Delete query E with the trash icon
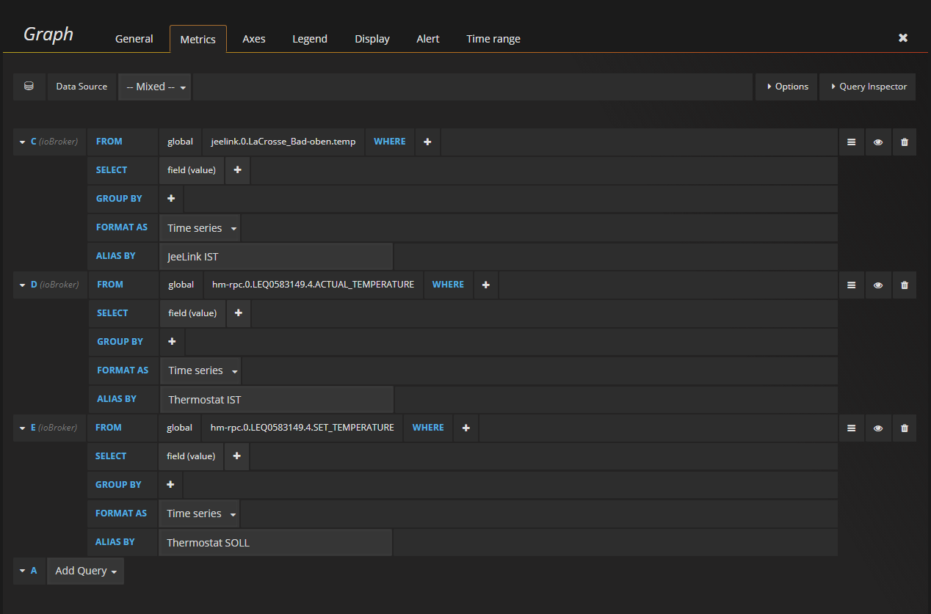931x614 pixels. 904,428
